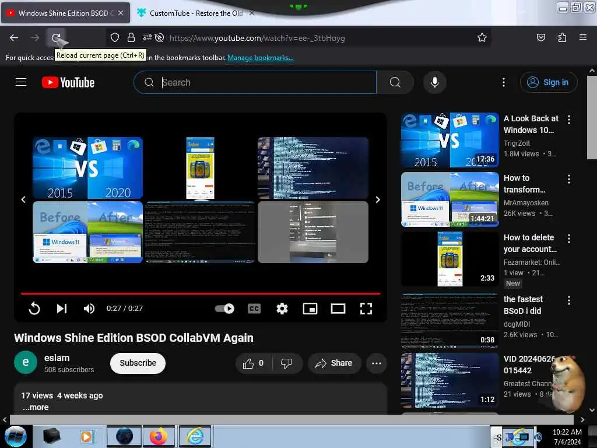597x448 pixels.
Task: Open the Firefox extensions icon
Action: [562, 37]
